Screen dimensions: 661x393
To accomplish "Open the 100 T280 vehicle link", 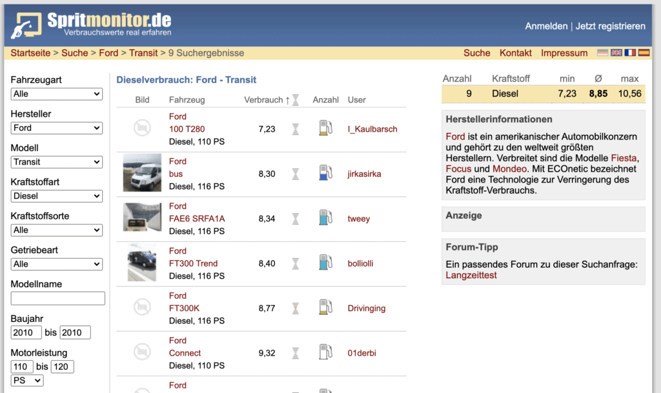I will [187, 129].
